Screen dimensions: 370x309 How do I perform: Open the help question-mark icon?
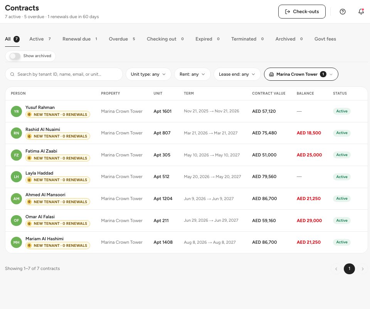pyautogui.click(x=342, y=12)
